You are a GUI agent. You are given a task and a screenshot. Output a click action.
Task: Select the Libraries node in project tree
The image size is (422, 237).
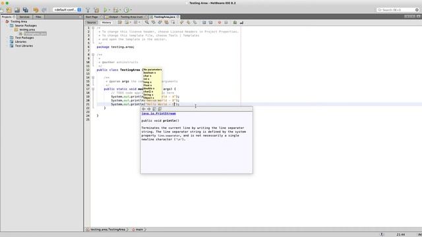(20, 41)
